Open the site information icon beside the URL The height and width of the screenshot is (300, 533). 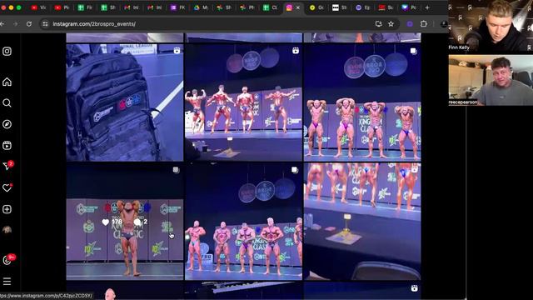click(45, 24)
